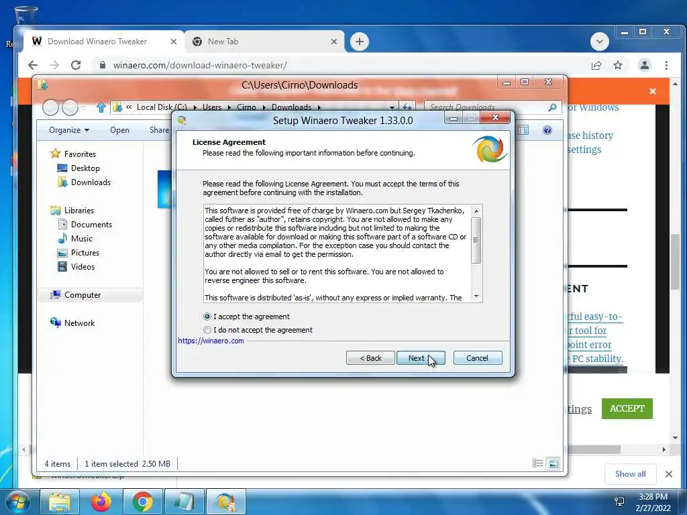Click the license agreement scrollbar thumb
This screenshot has height=515, width=687.
click(476, 241)
